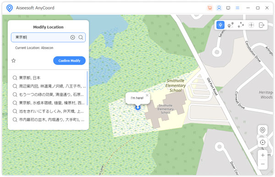Screen dimensions: 275x177
Task: Select the Joystick Mode icon
Action: point(251,25)
